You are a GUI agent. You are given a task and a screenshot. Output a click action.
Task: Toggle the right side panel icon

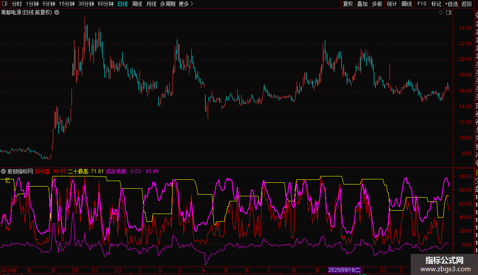(449, 13)
